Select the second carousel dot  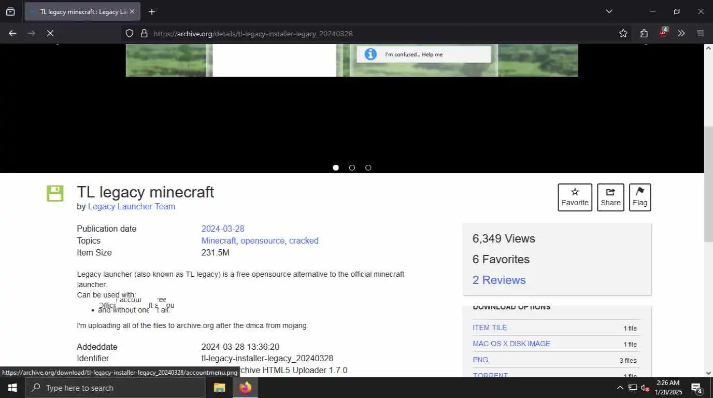point(352,167)
